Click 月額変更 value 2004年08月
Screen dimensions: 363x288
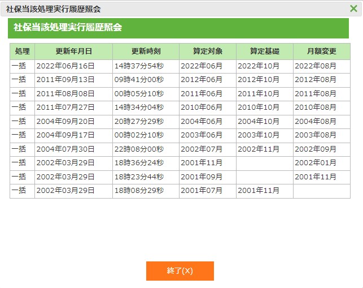(316, 122)
